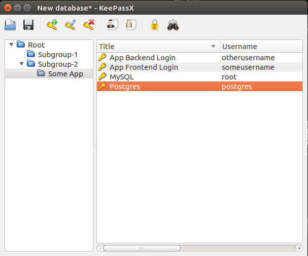The width and height of the screenshot is (308, 256).
Task: Copy username to clipboard icon
Action: [x=112, y=25]
